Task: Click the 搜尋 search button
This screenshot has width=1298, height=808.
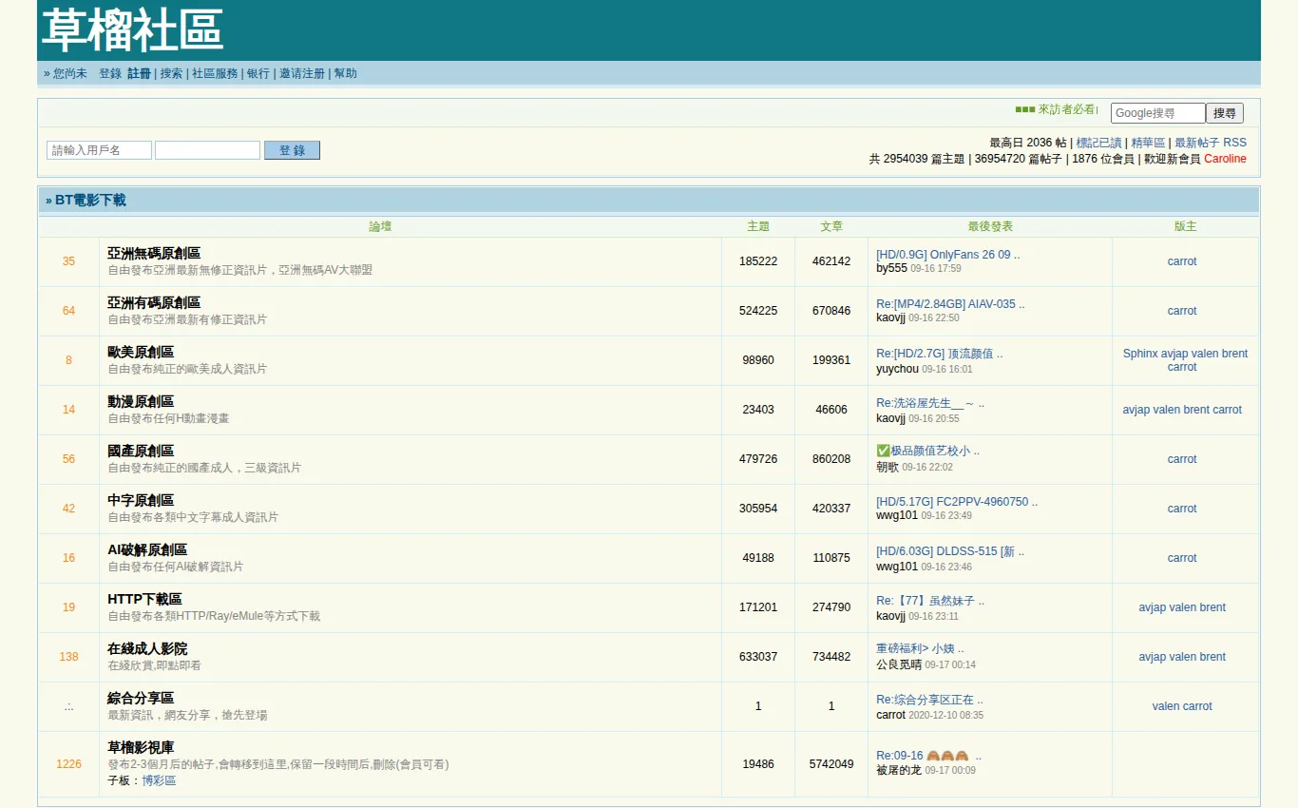Action: point(1225,113)
